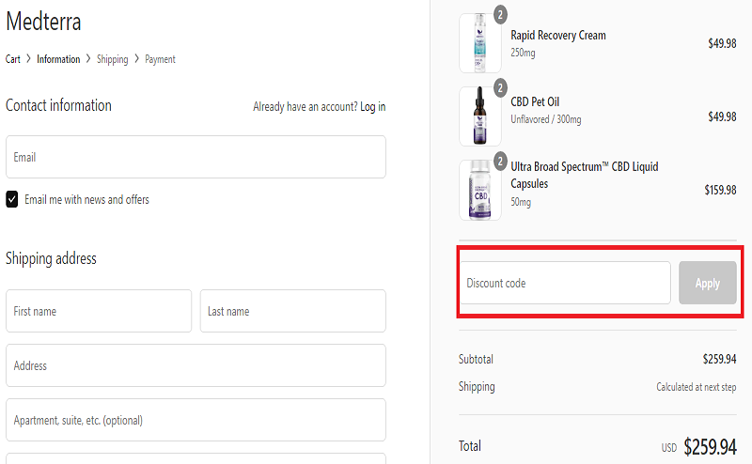Image resolution: width=752 pixels, height=464 pixels.
Task: Click the $159.98 capsules price
Action: coord(720,190)
